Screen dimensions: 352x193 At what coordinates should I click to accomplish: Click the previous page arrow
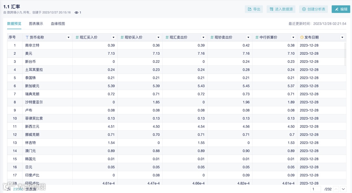(x=336, y=189)
